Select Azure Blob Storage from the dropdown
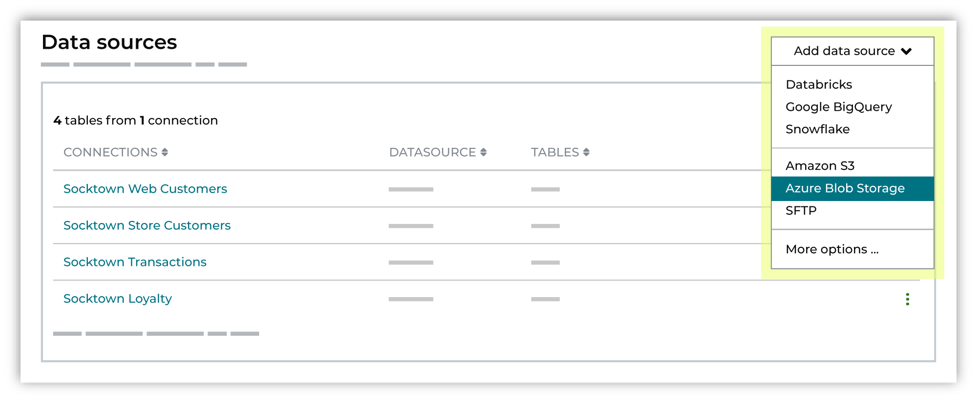Viewport: 977px width, 403px height. [x=845, y=188]
